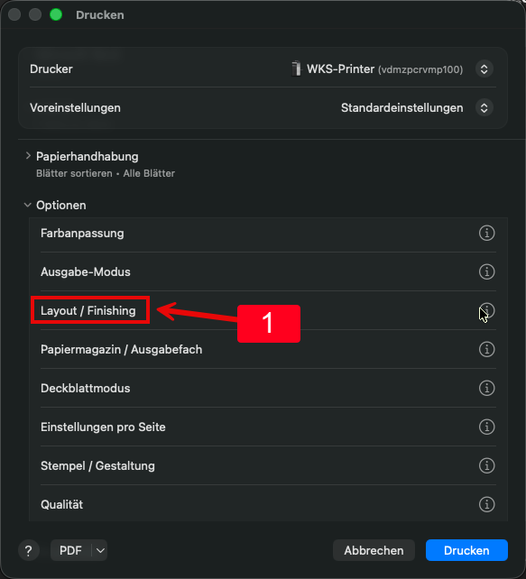Select the Stempel / Gestaltung row
Image resolution: width=526 pixels, height=579 pixels.
tap(268, 465)
